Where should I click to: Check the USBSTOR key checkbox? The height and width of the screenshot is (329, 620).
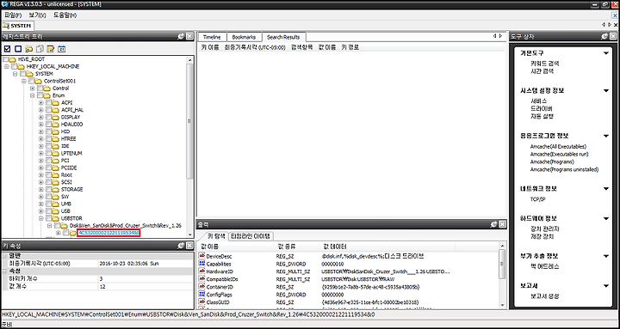(48, 218)
